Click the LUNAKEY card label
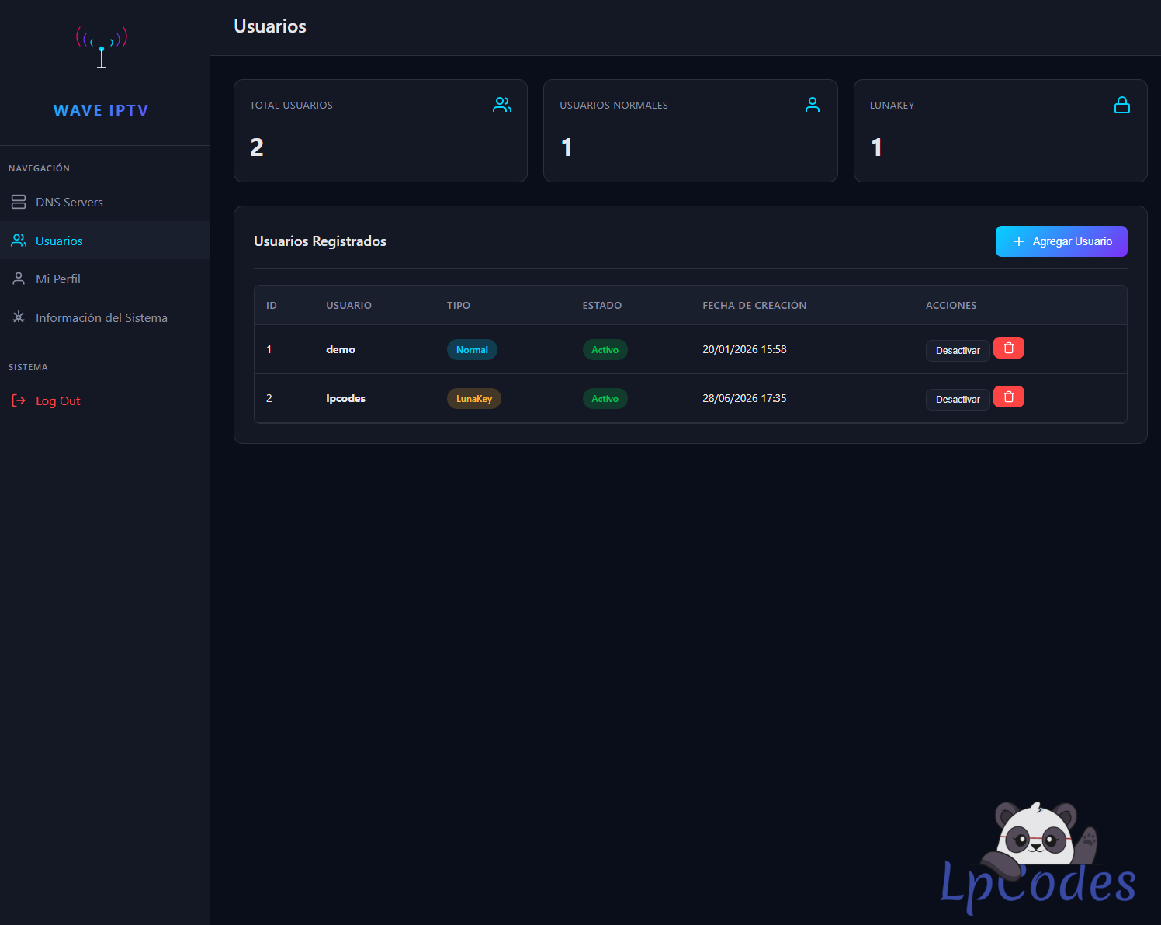This screenshot has width=1161, height=925. click(x=892, y=106)
